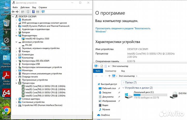Open the Adobe Acrobat desktop shortcut

(6, 78)
